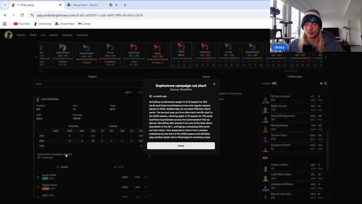The height and width of the screenshot is (204, 362).
Task: Open the J. Blue draft pick card
Action: (x=134, y=55)
